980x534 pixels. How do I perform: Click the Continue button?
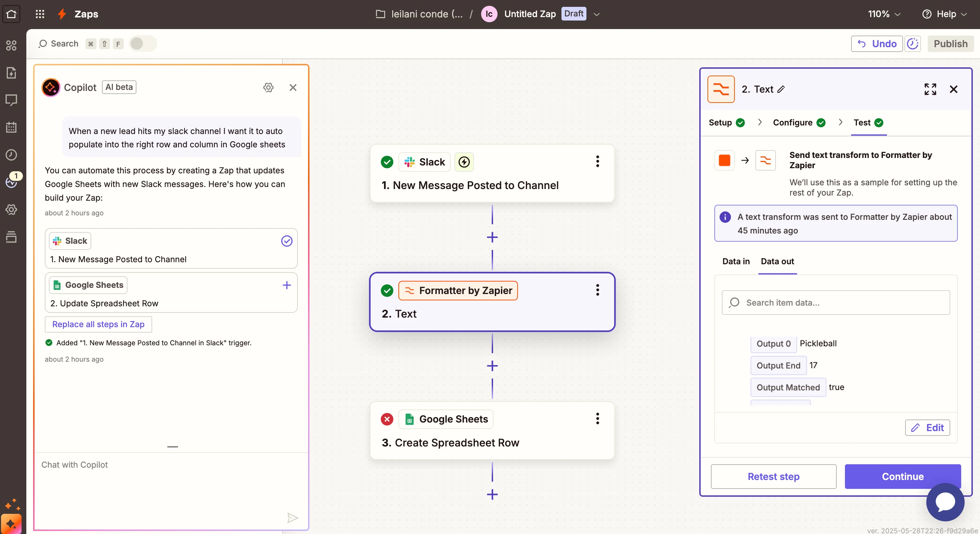(902, 476)
